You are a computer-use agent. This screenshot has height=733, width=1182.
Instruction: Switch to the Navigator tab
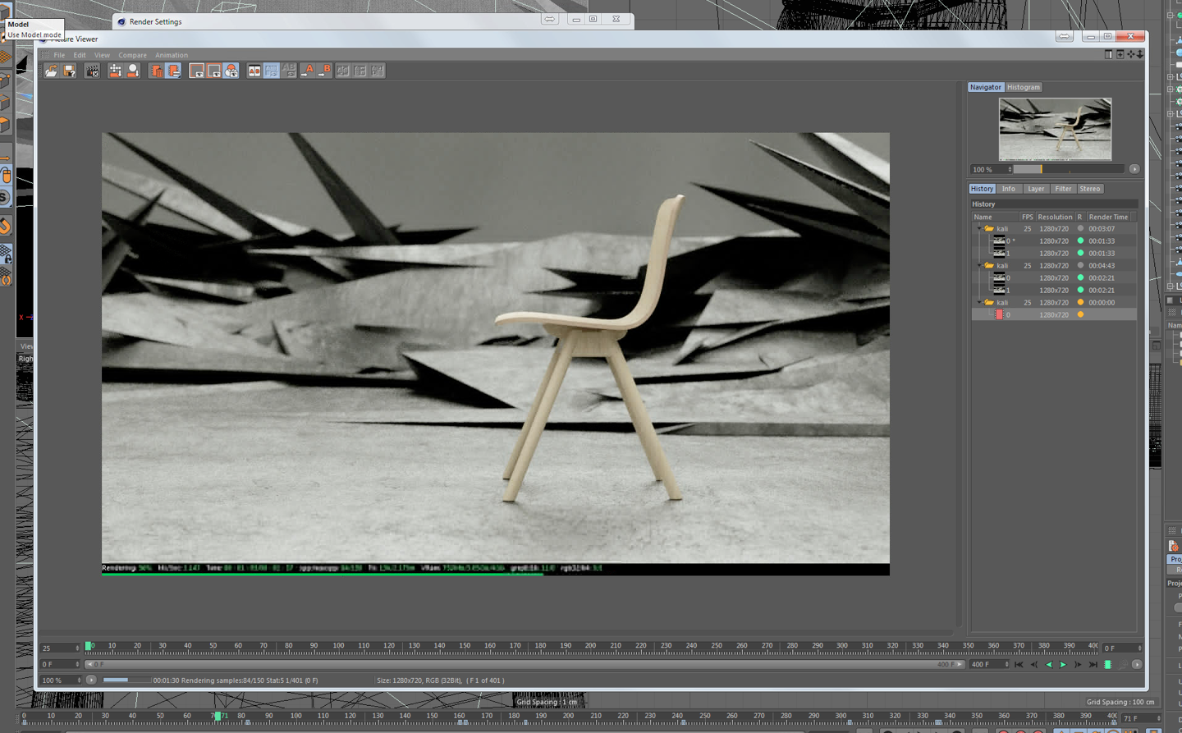[x=985, y=87]
